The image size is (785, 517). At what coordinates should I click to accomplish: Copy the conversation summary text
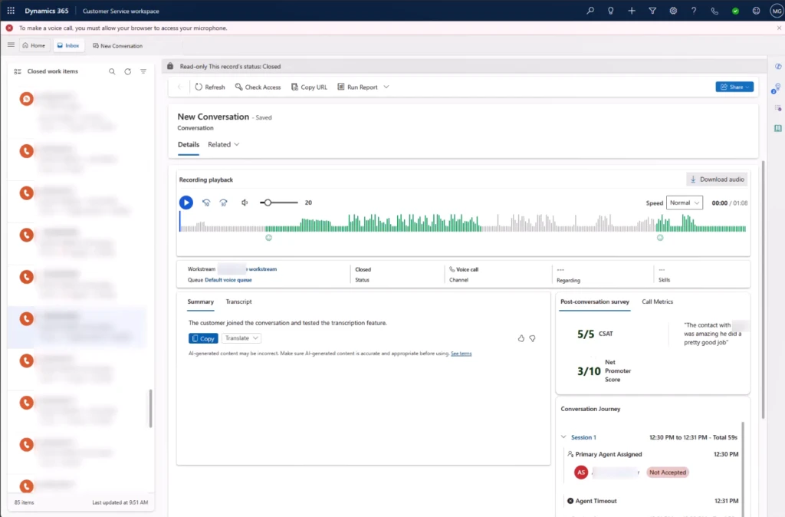click(x=202, y=338)
